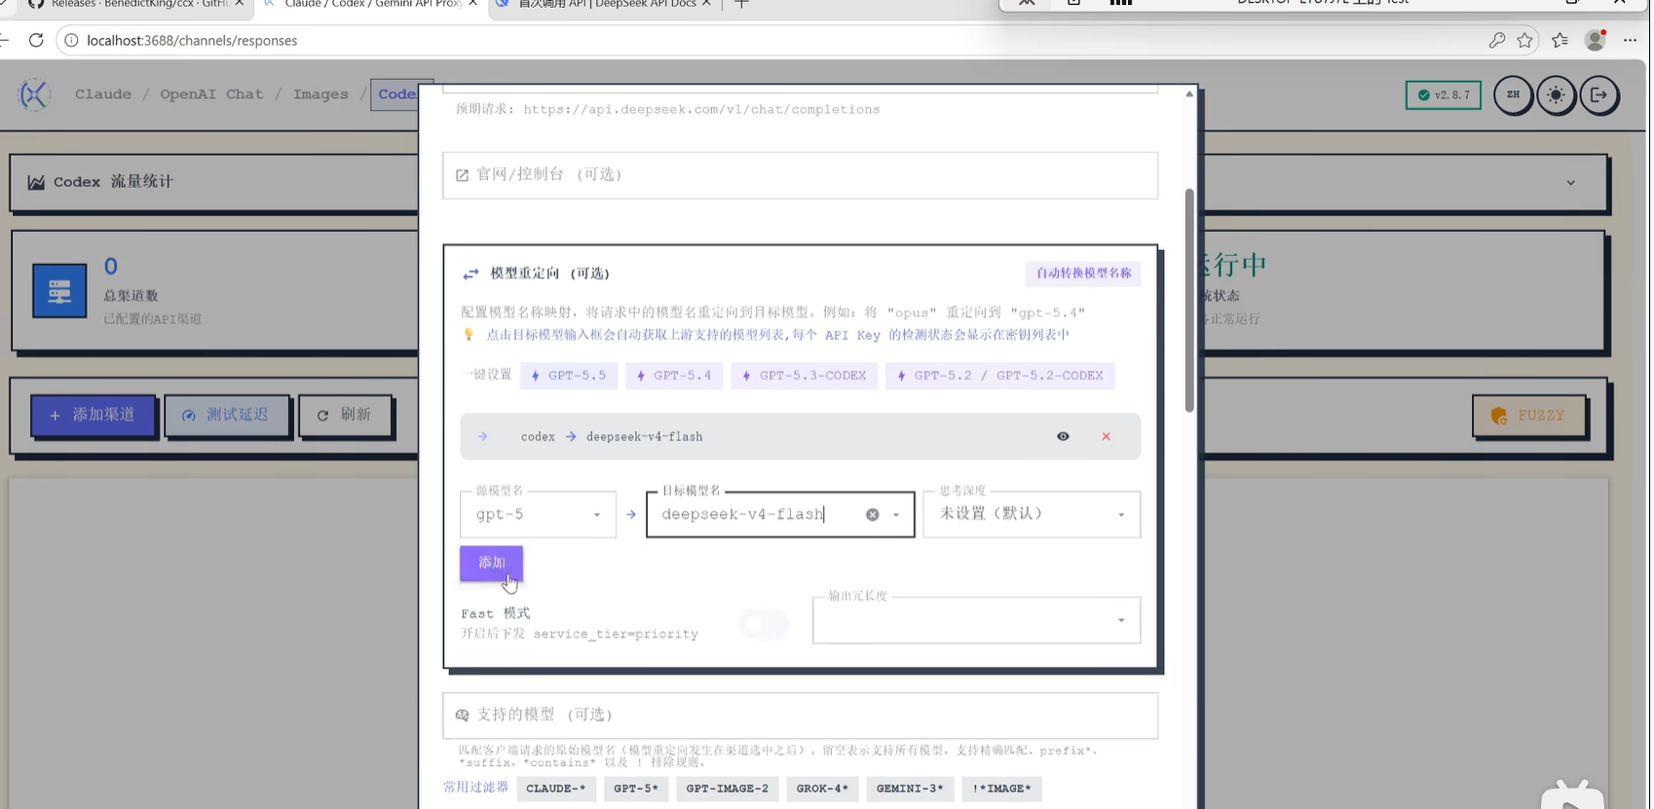Select the Codex channel tab
The image size is (1654, 809).
(x=396, y=94)
